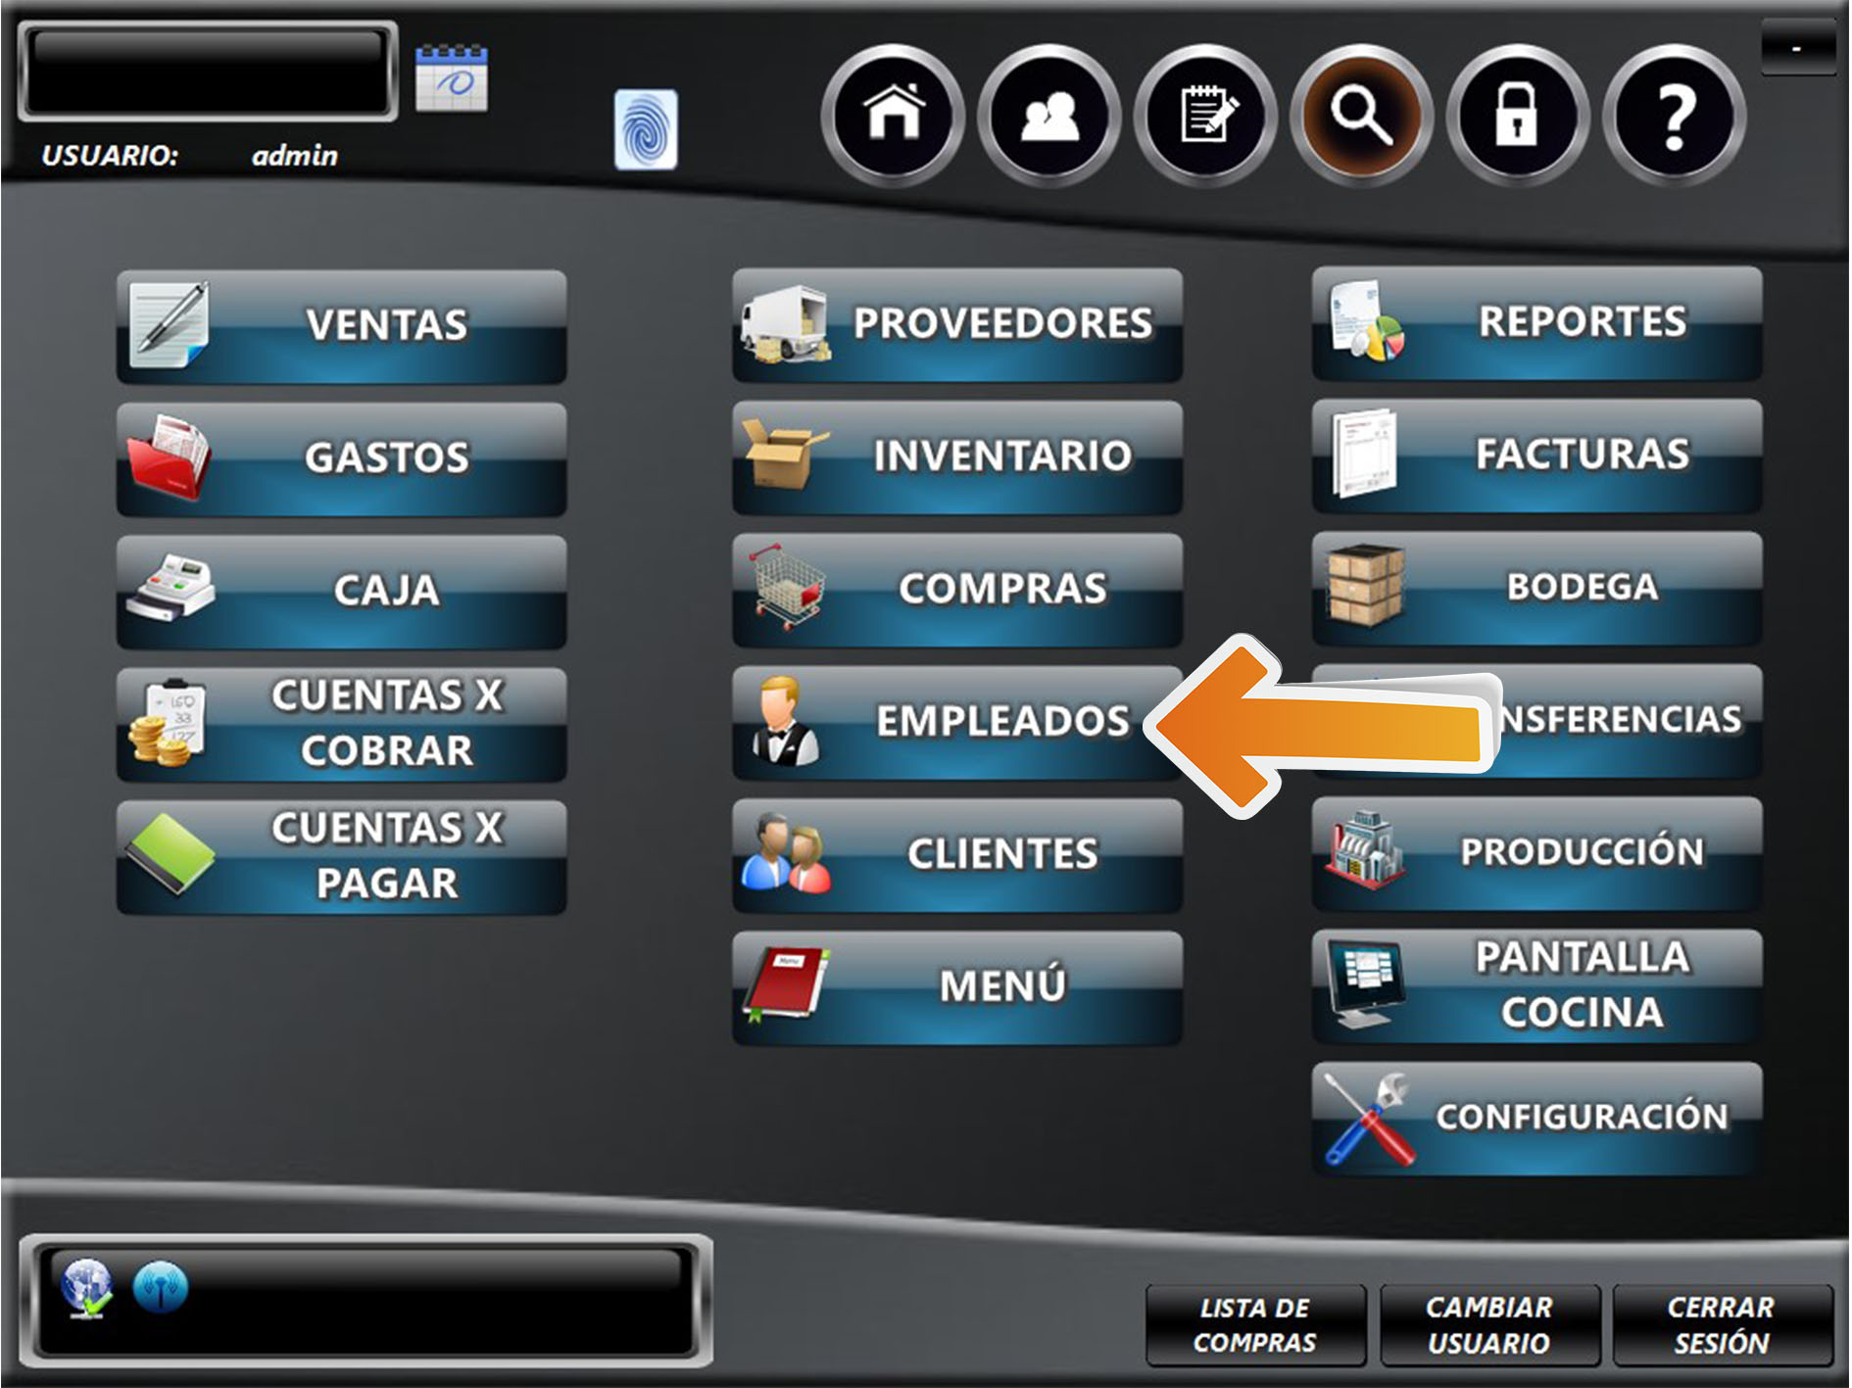1852x1388 pixels.
Task: Click the CAMBIAR USUARIO button
Action: pyautogui.click(x=1488, y=1324)
